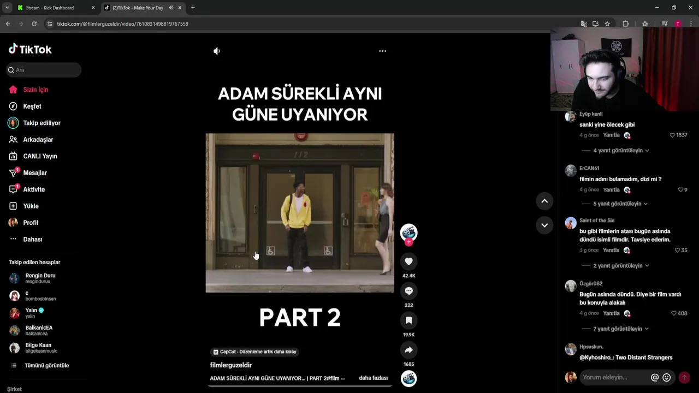Like Eyüp kenli's comment
The width and height of the screenshot is (699, 393).
[x=673, y=135]
